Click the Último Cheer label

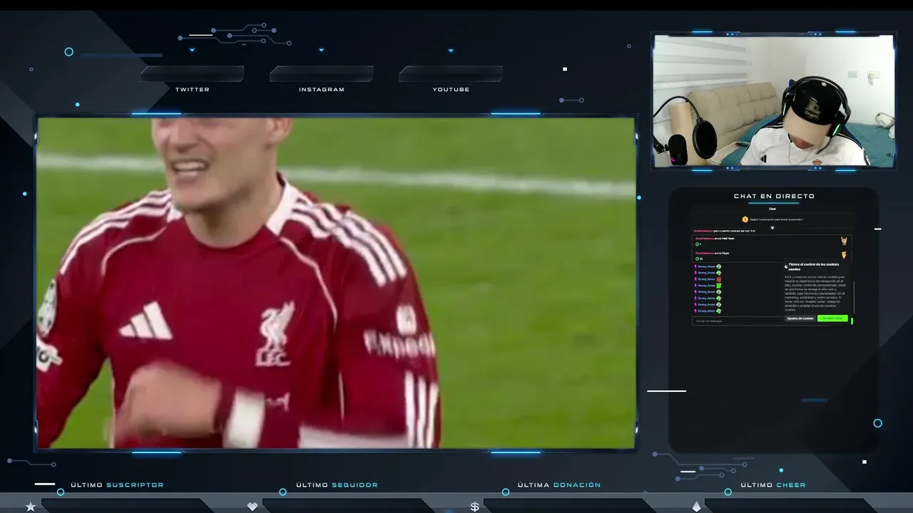tap(773, 485)
